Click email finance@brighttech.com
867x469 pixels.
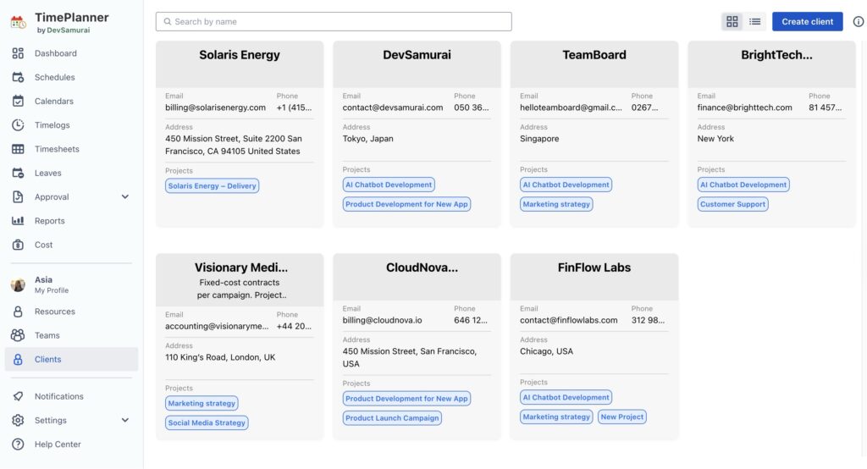click(x=744, y=108)
